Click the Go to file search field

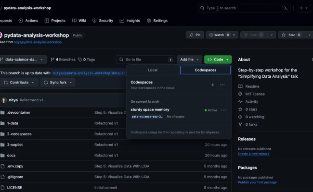145,60
